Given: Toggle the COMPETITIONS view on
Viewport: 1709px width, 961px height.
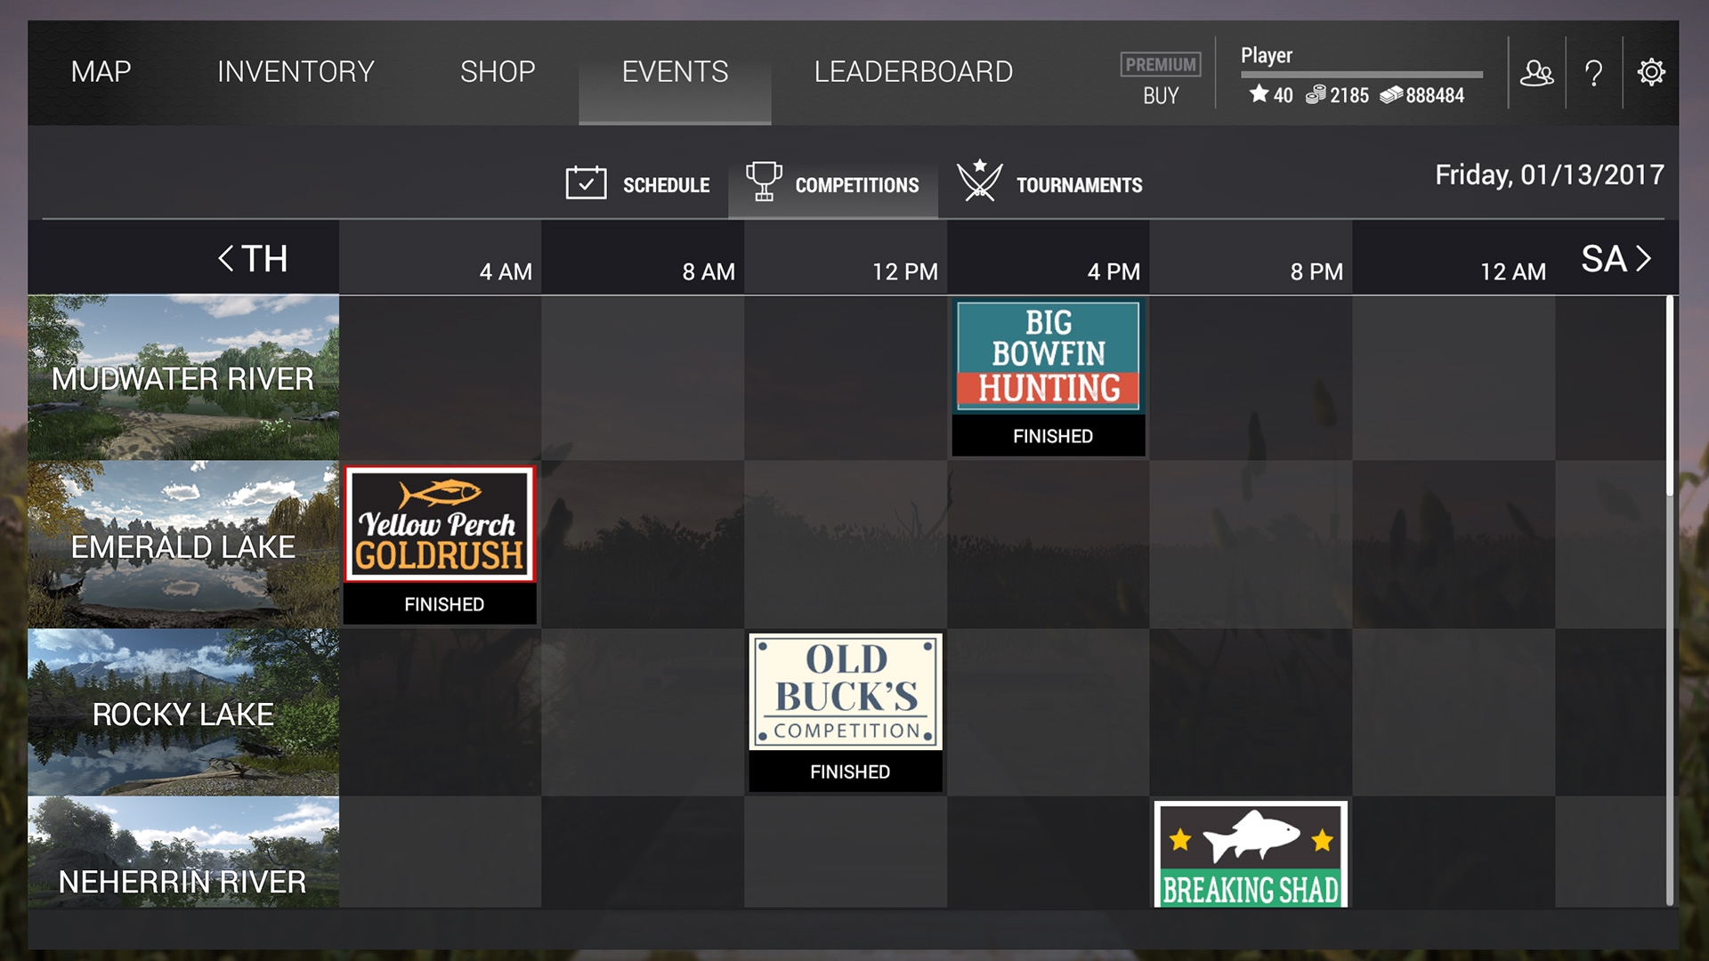Looking at the screenshot, I should [832, 184].
